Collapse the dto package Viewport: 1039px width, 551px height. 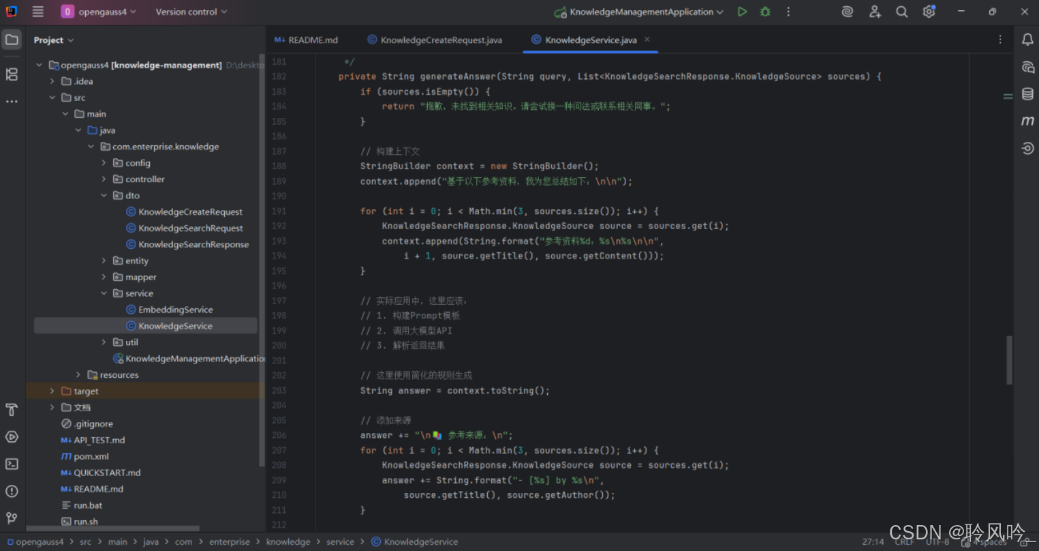[x=104, y=196]
